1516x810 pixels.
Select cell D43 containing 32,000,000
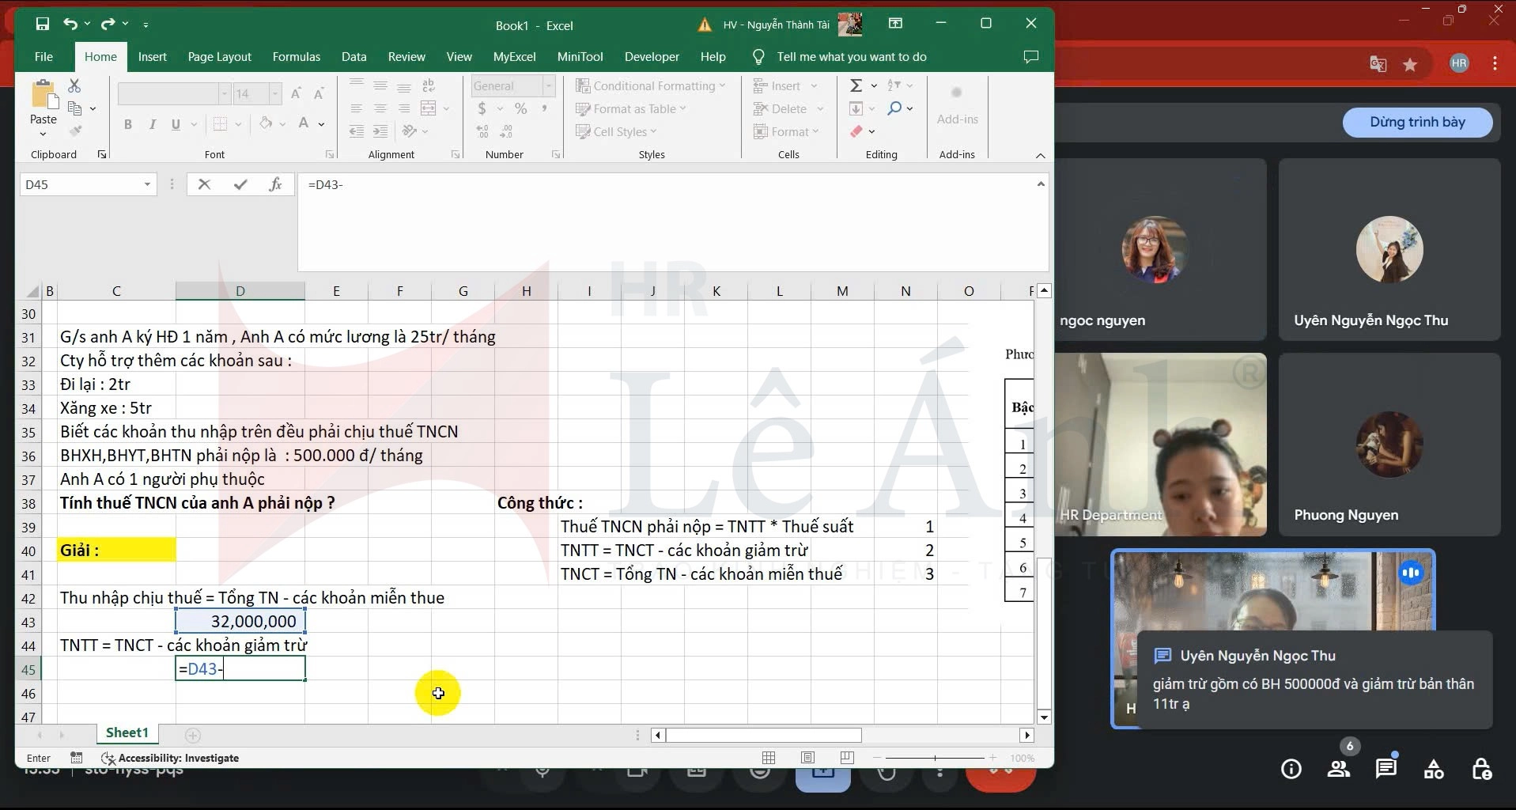[x=240, y=622]
